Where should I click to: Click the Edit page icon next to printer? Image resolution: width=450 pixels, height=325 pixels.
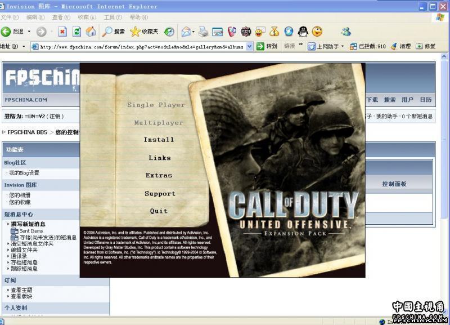tap(217, 32)
